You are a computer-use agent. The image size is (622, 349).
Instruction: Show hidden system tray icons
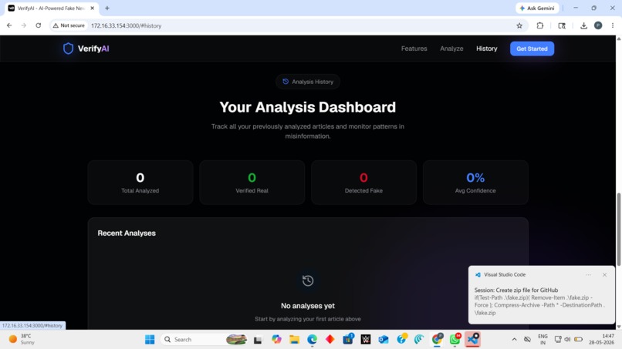point(514,340)
